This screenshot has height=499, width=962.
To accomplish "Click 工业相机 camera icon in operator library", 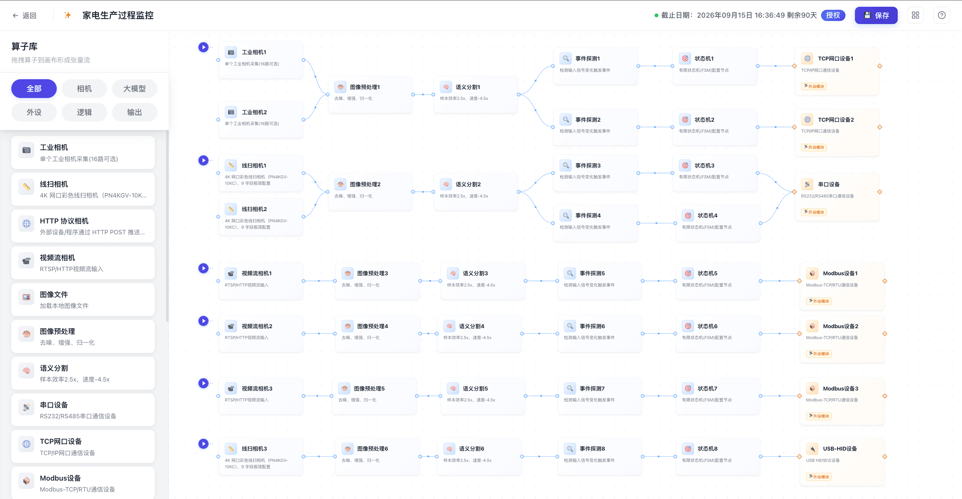I will click(26, 150).
